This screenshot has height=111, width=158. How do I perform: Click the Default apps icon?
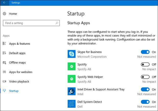point(4,53)
